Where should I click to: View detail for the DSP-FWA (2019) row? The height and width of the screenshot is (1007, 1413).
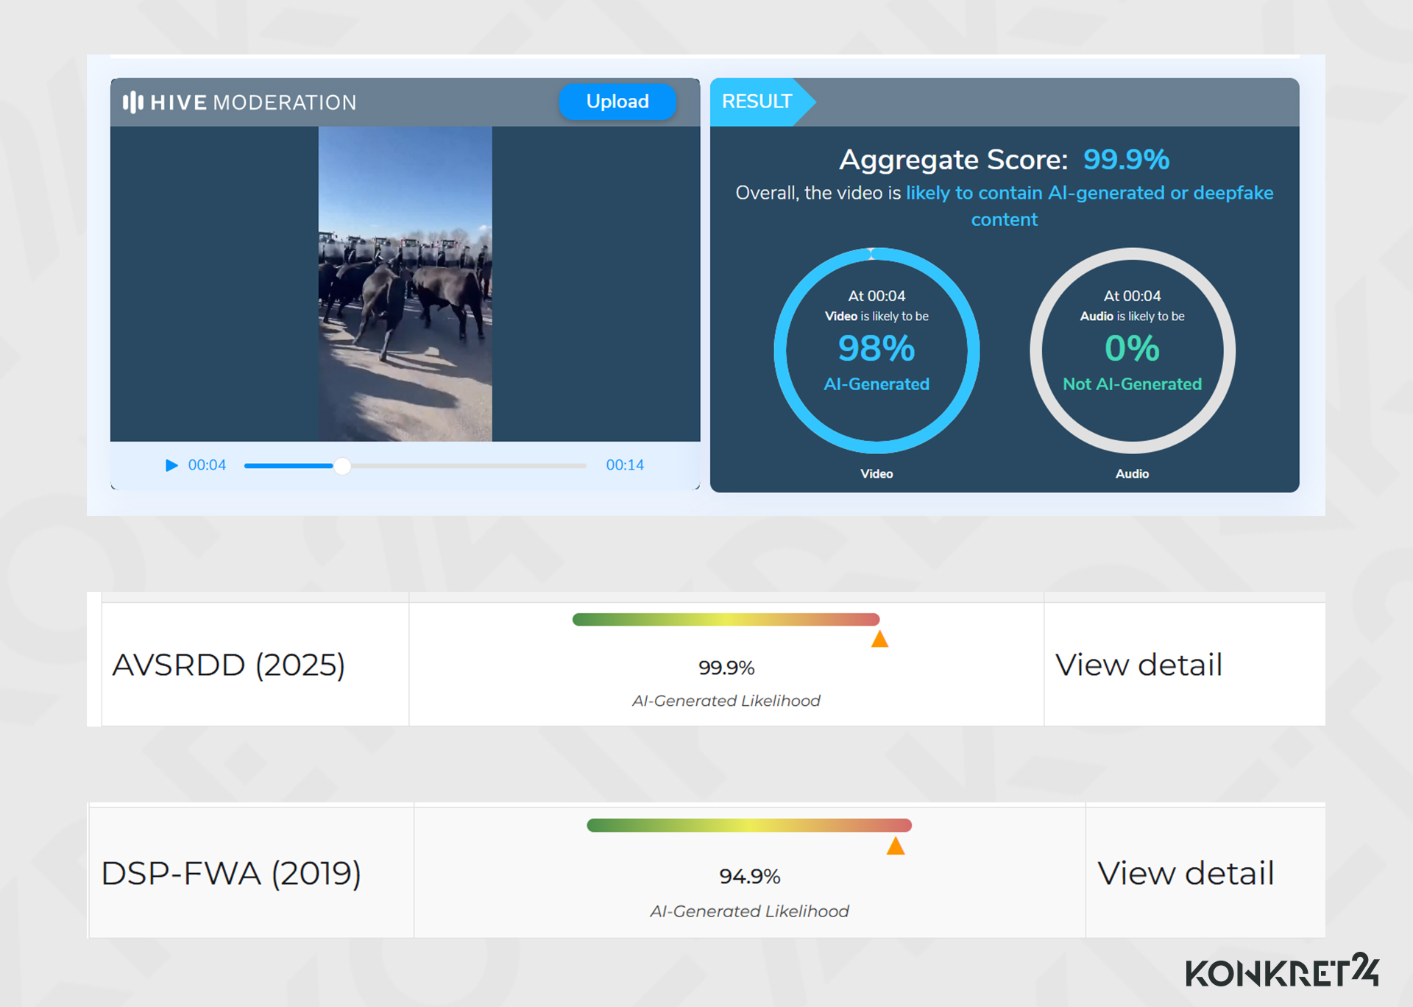click(x=1185, y=873)
